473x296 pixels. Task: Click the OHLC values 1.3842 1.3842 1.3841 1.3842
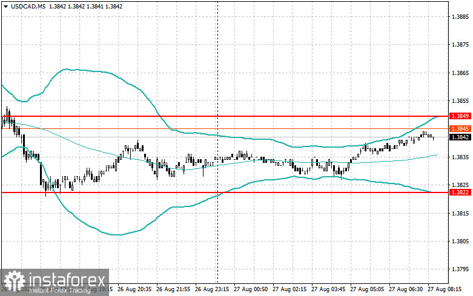click(x=85, y=6)
